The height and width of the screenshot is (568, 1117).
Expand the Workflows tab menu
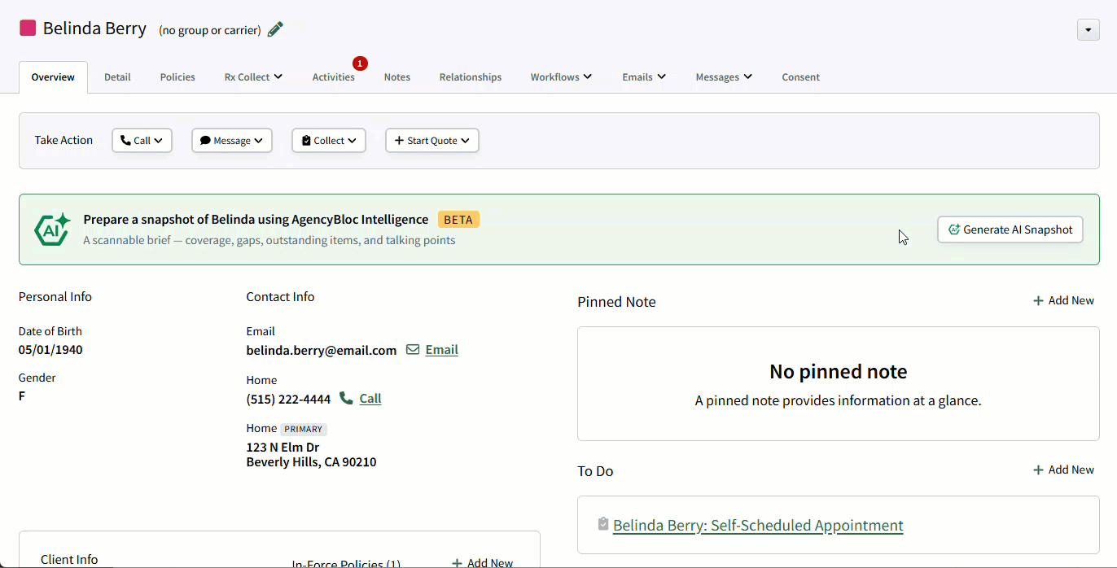pyautogui.click(x=561, y=77)
